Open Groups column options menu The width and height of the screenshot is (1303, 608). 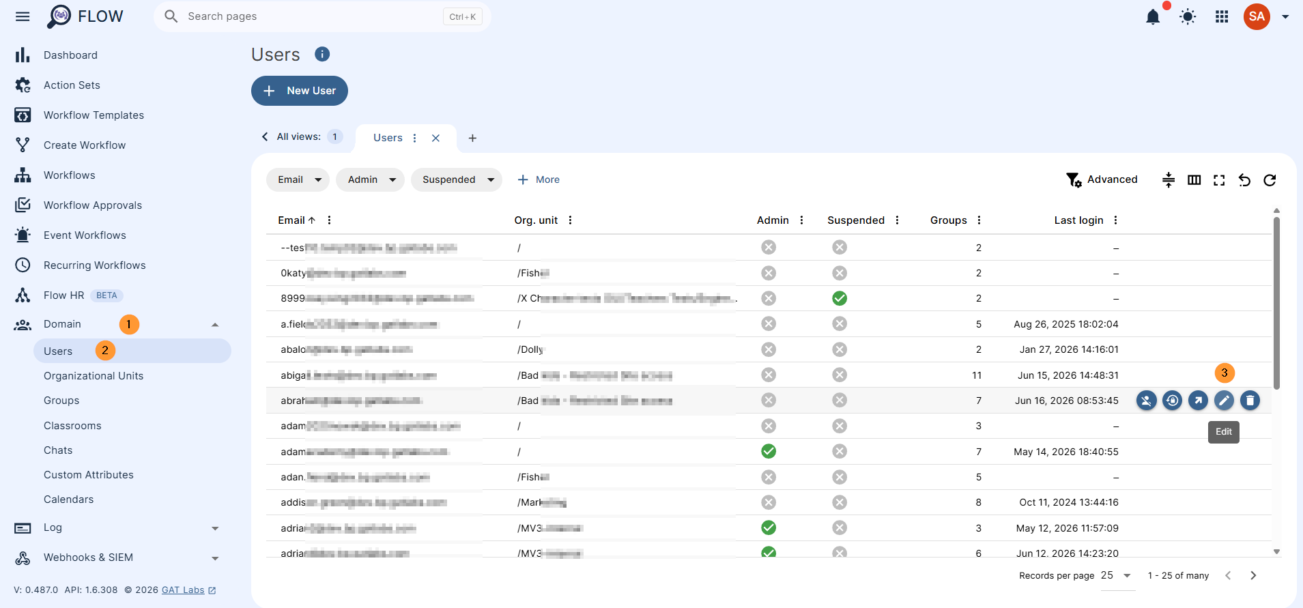[x=979, y=220]
